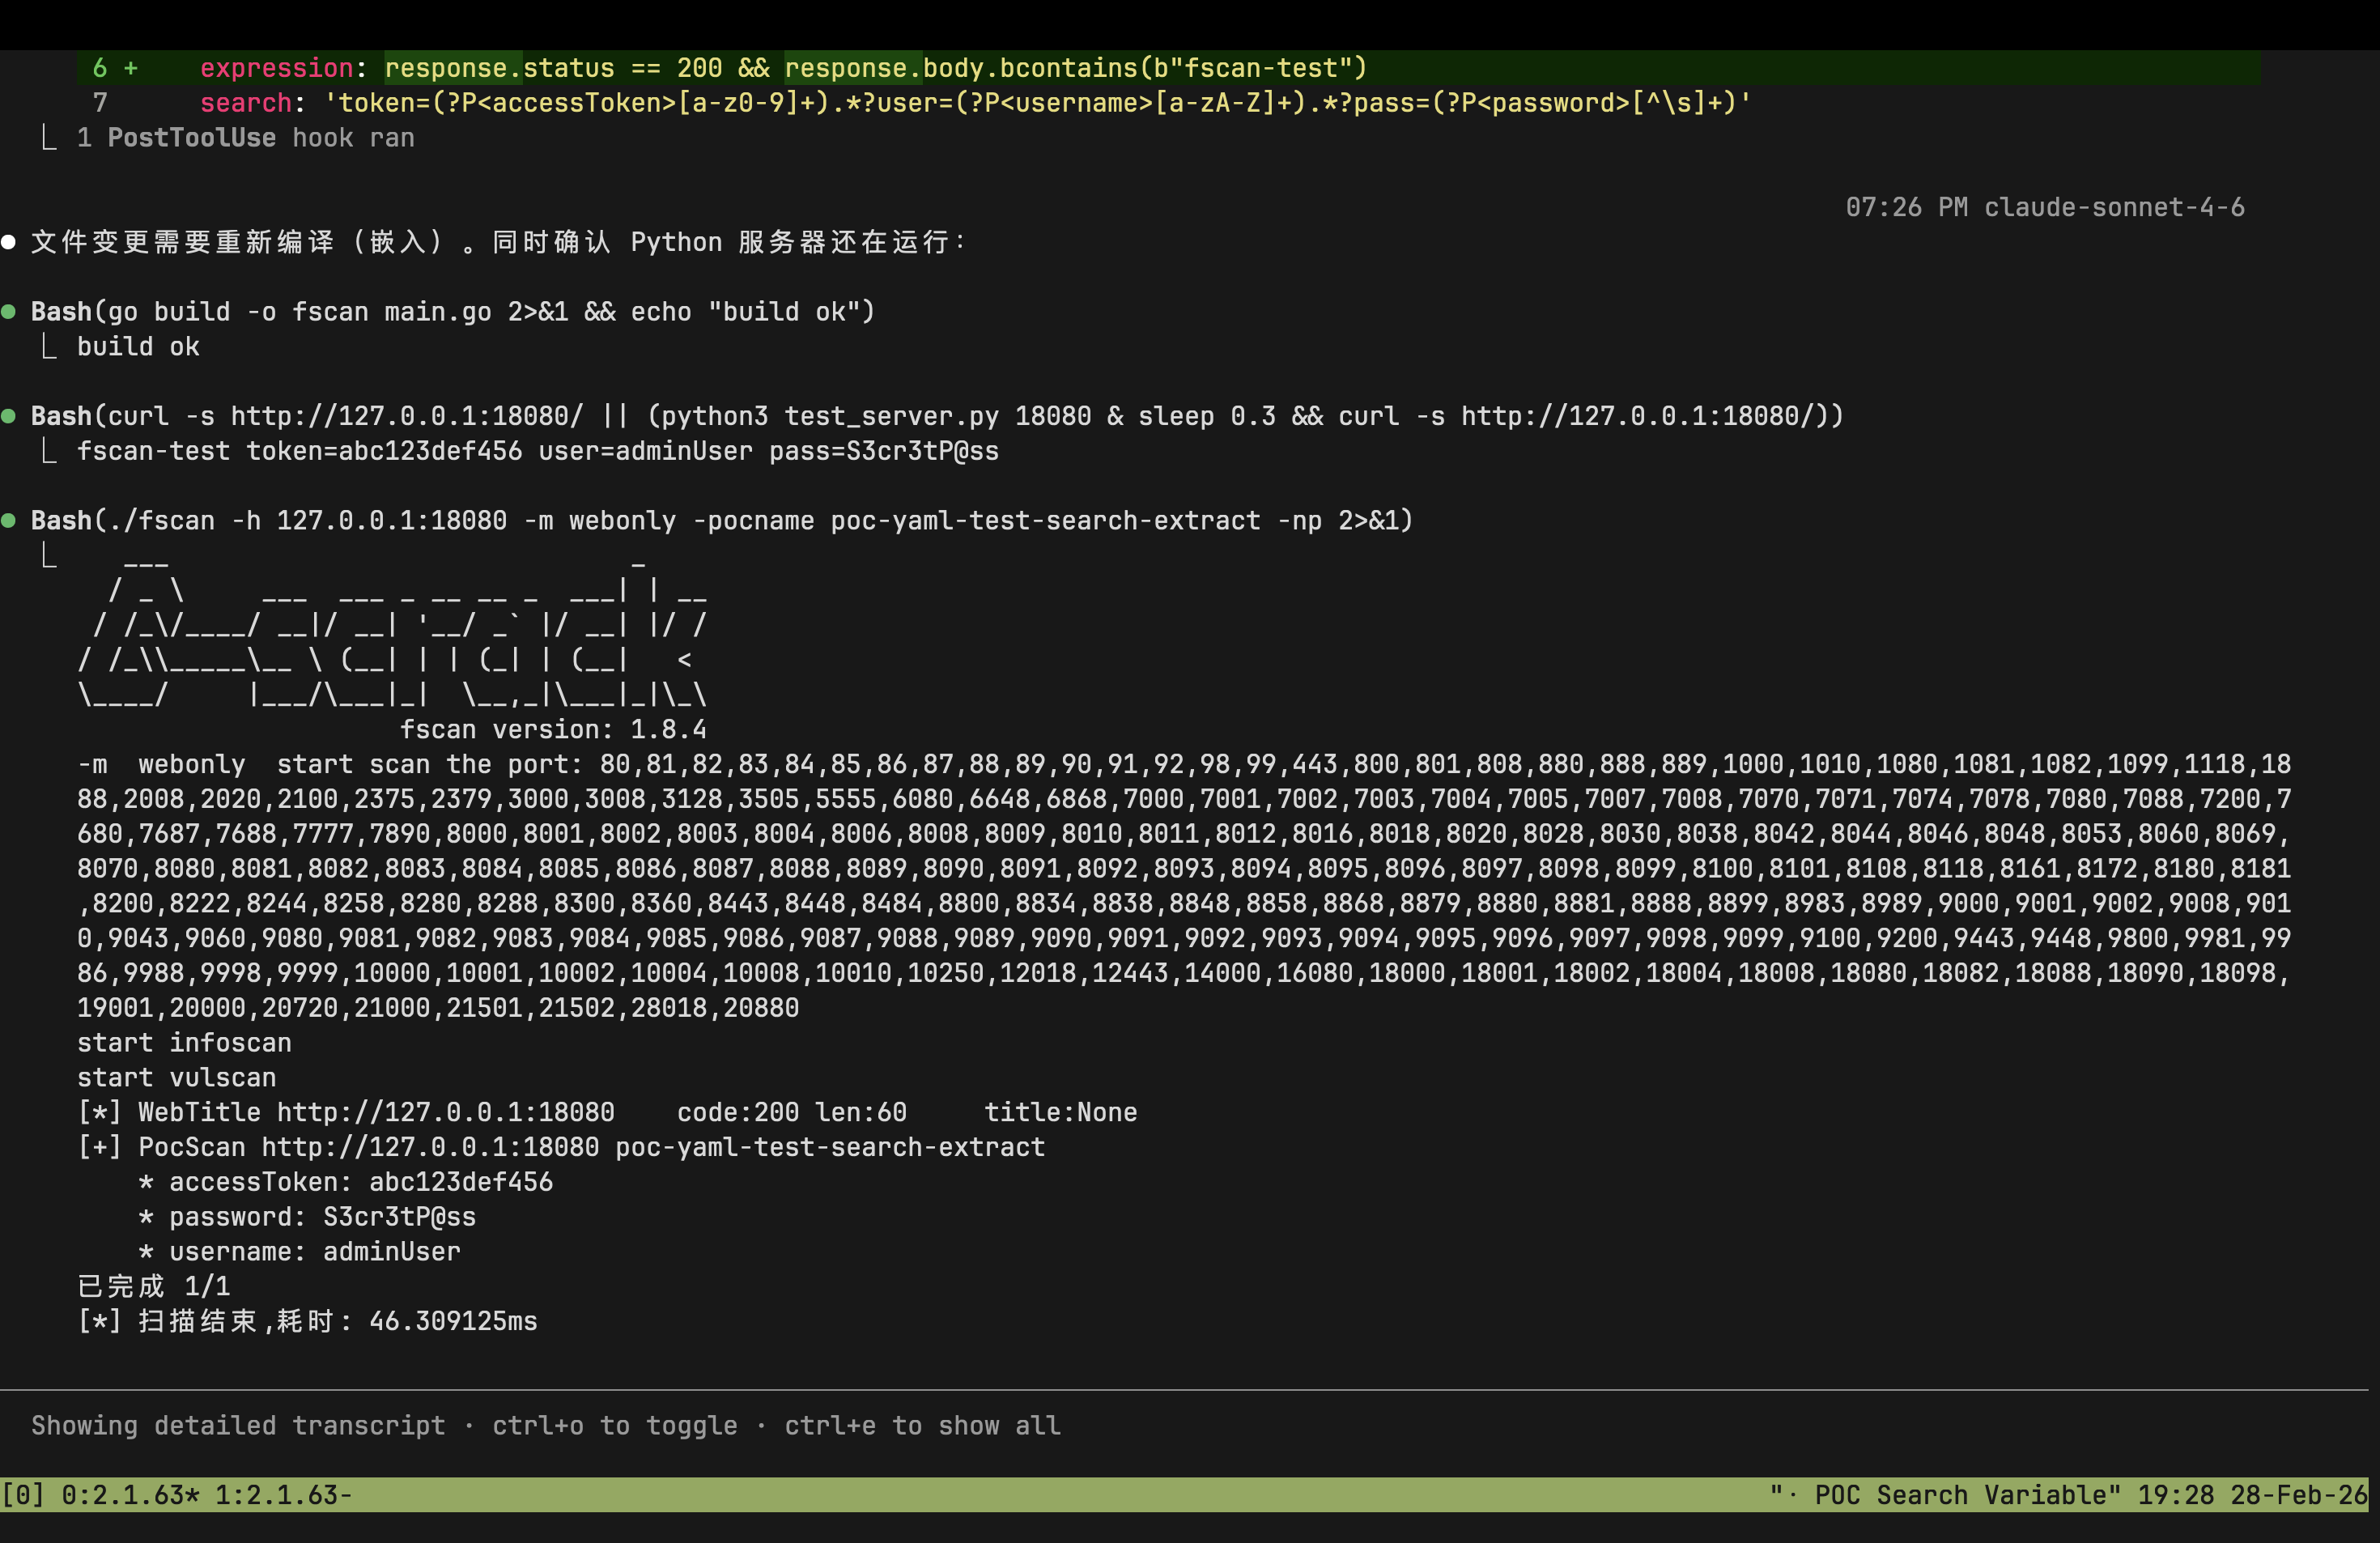Click the WebTitle URL http://127.0.0.1:18080
Image resolution: width=2380 pixels, height=1543 pixels.
pyautogui.click(x=445, y=1112)
